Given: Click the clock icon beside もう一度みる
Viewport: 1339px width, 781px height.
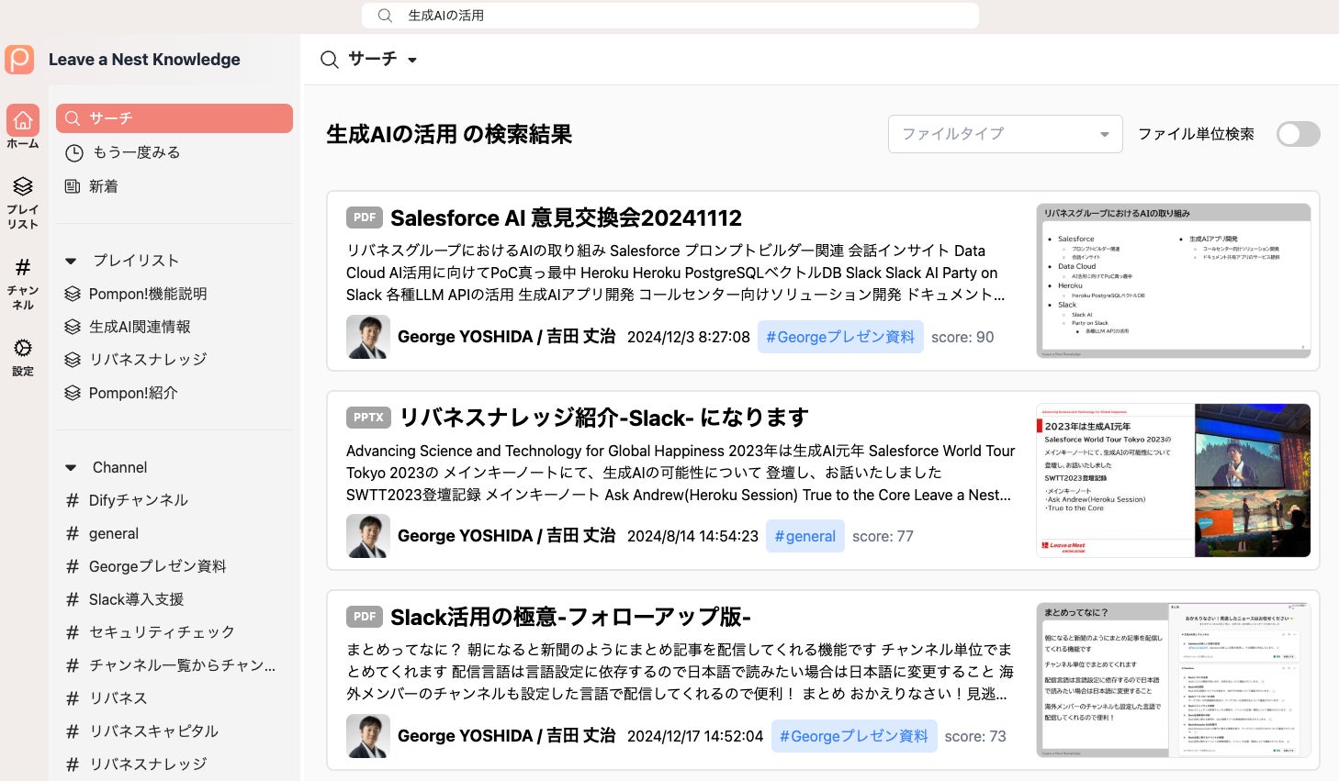Looking at the screenshot, I should (73, 153).
